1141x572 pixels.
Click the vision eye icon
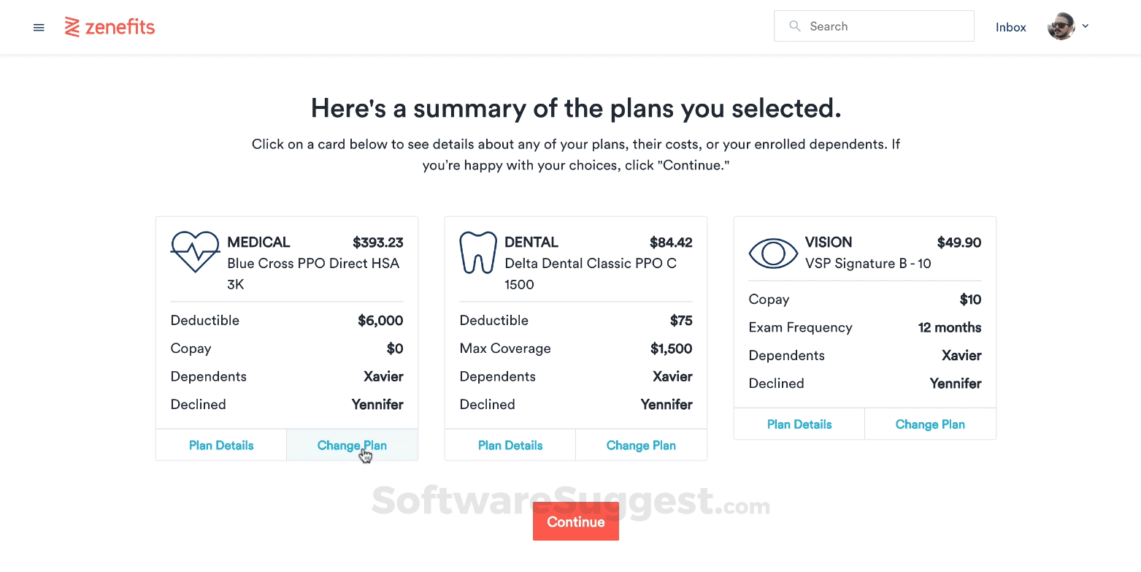773,253
